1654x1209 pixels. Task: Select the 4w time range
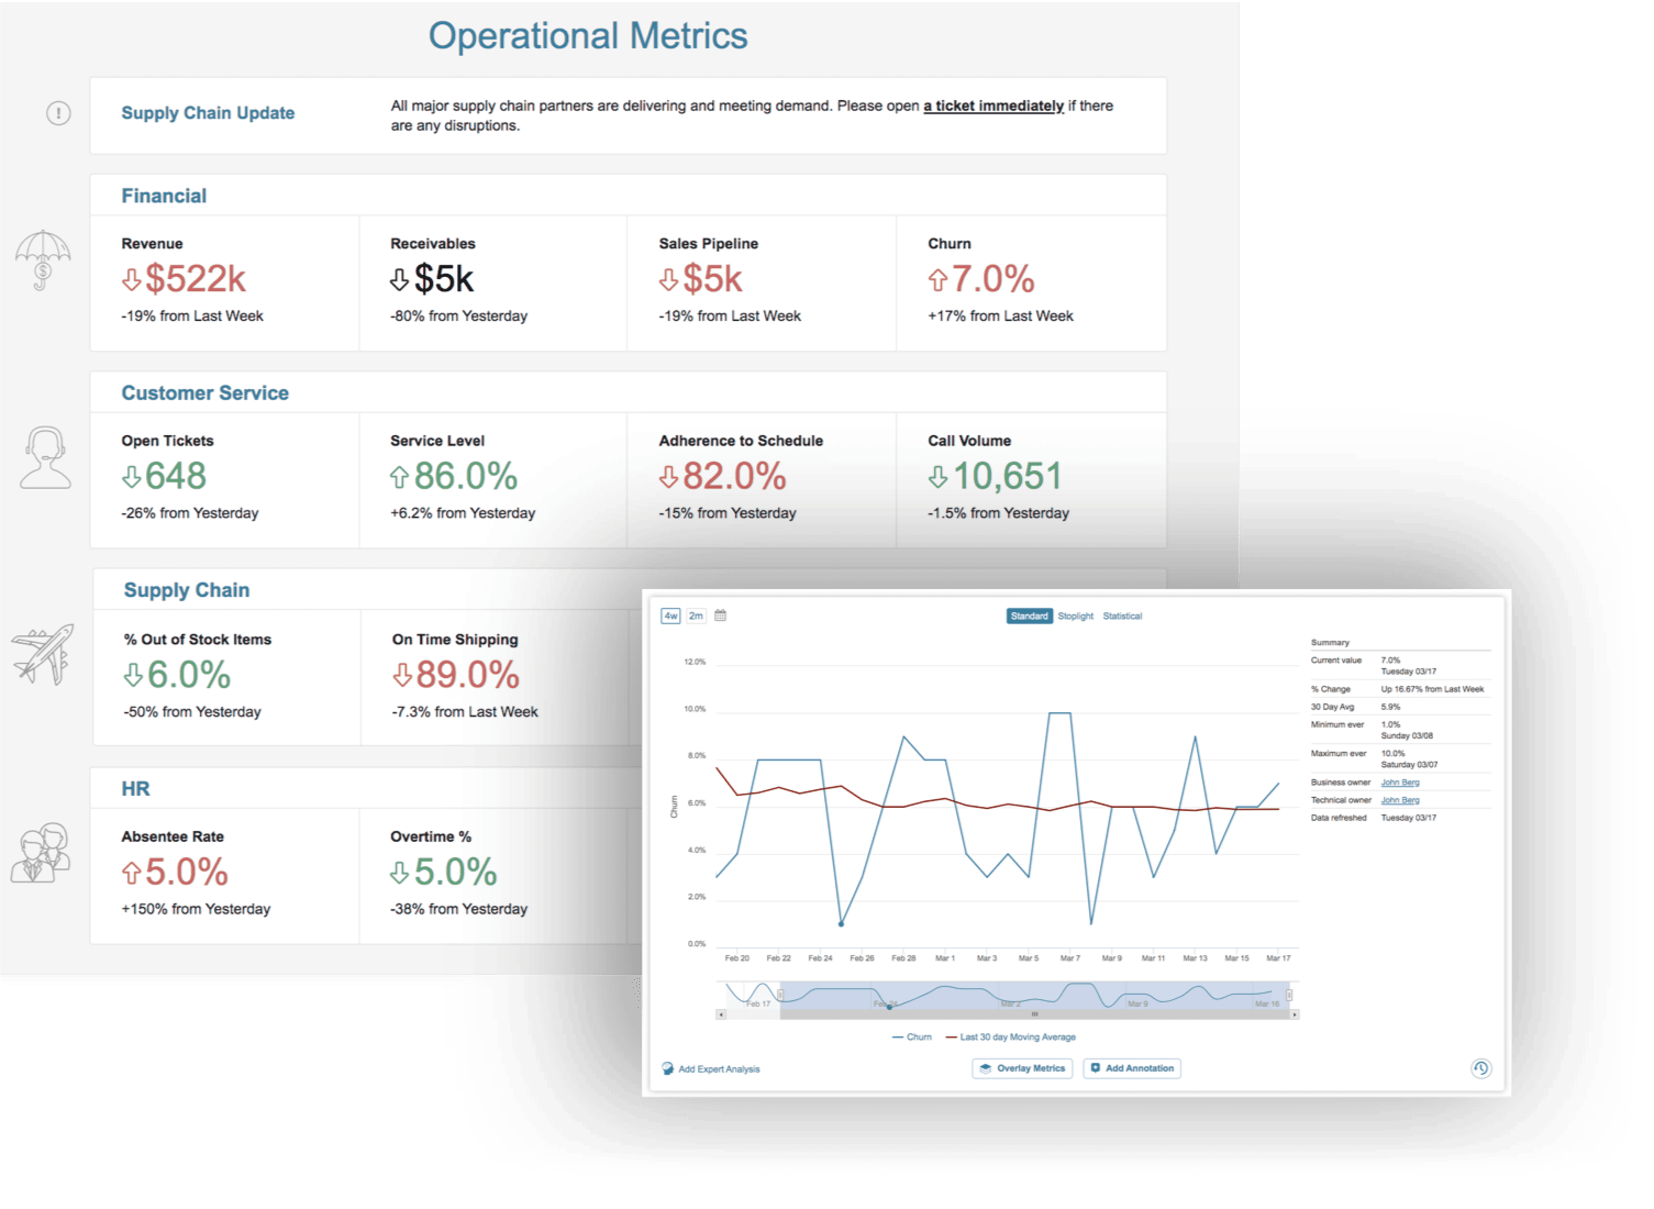(670, 615)
